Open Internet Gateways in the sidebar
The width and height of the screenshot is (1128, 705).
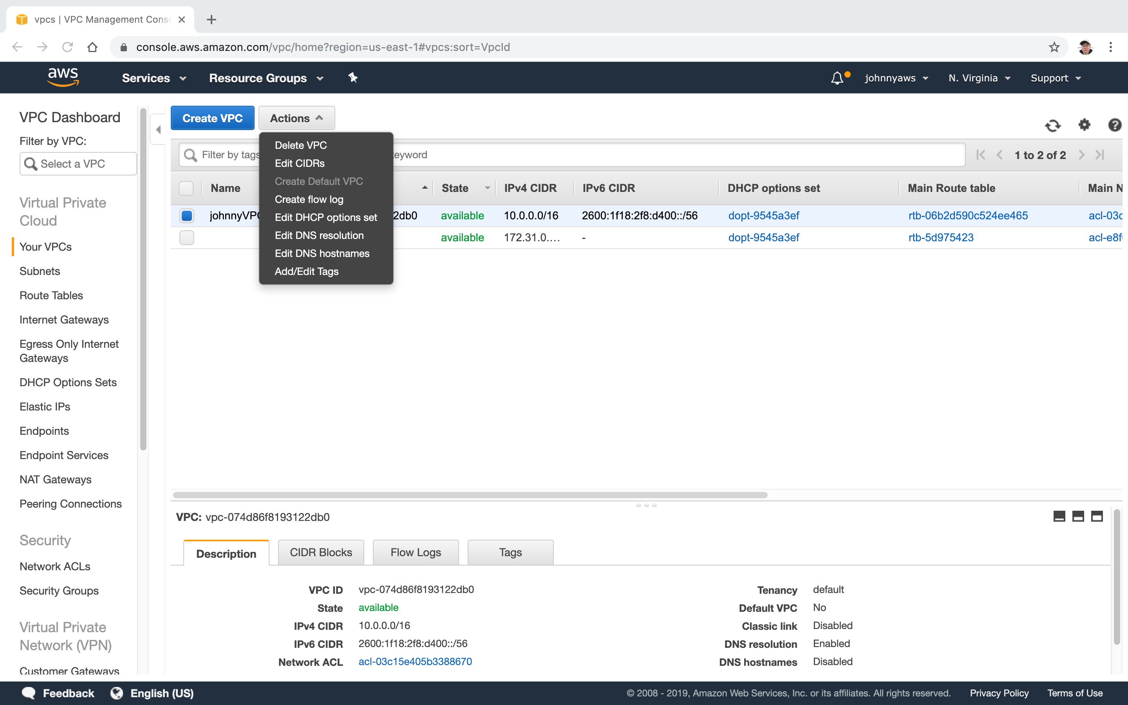click(64, 319)
